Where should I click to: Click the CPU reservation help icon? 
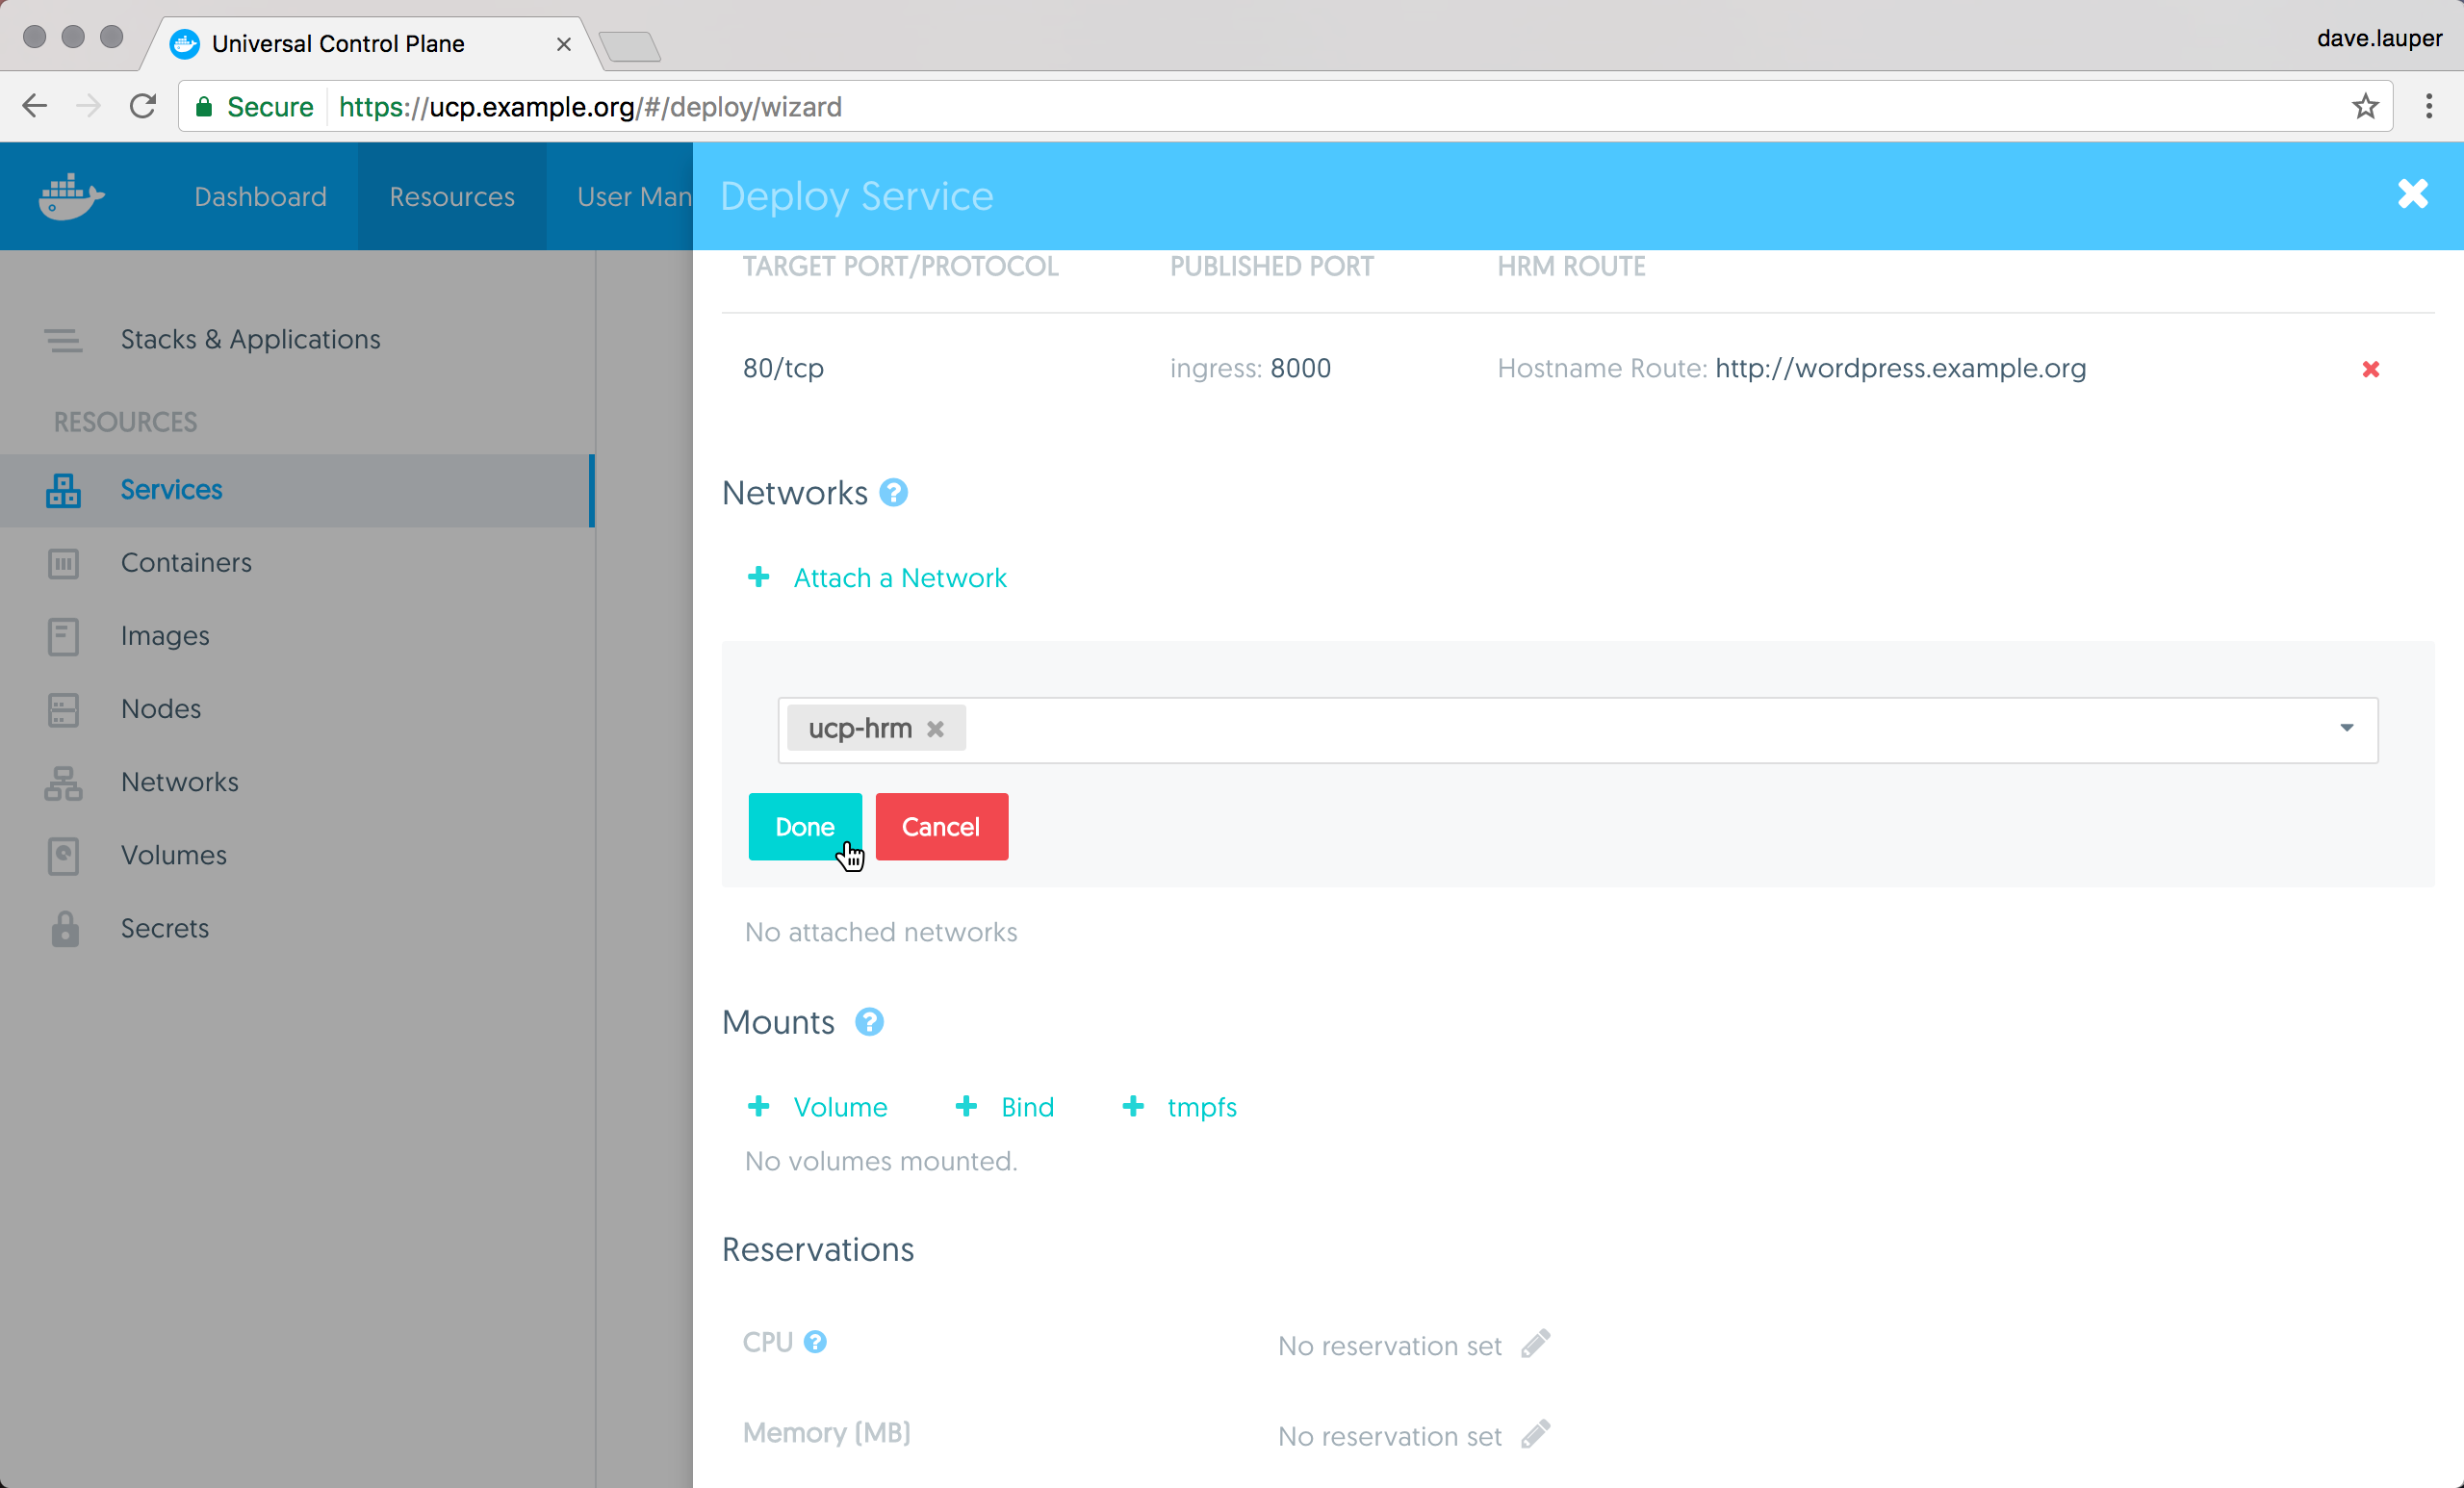(815, 1342)
